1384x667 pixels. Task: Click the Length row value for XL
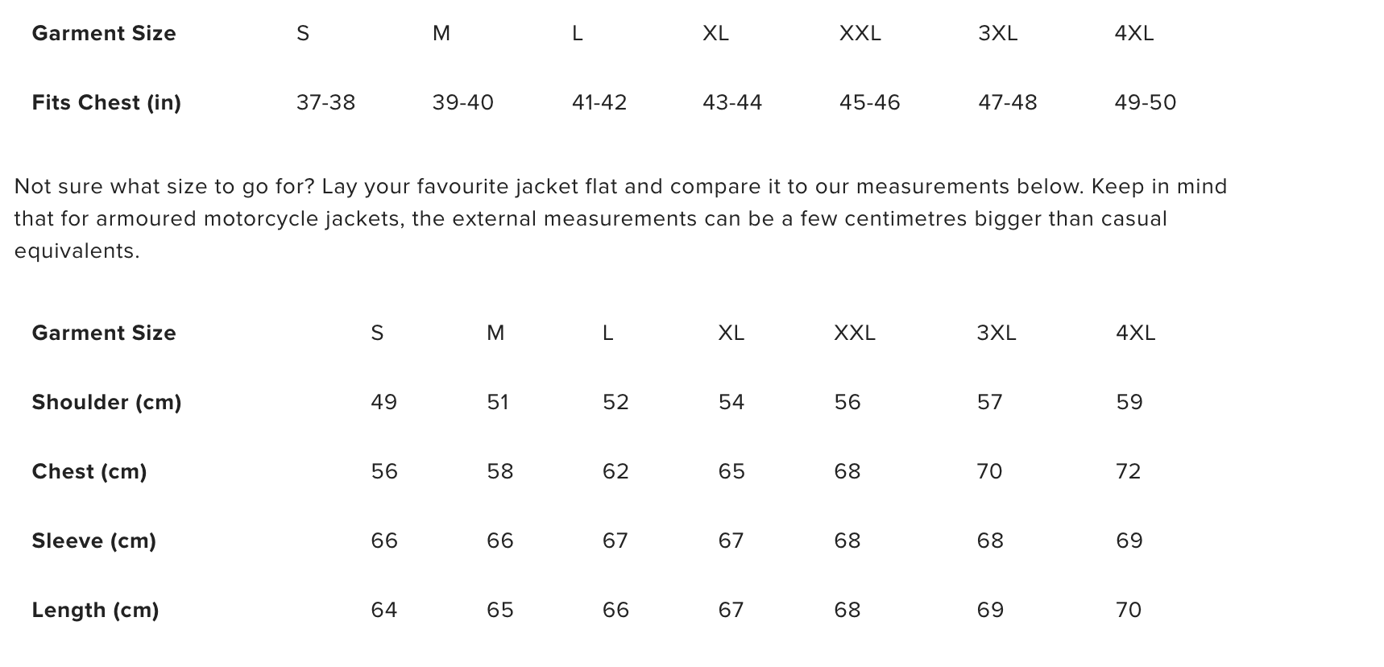(x=731, y=610)
